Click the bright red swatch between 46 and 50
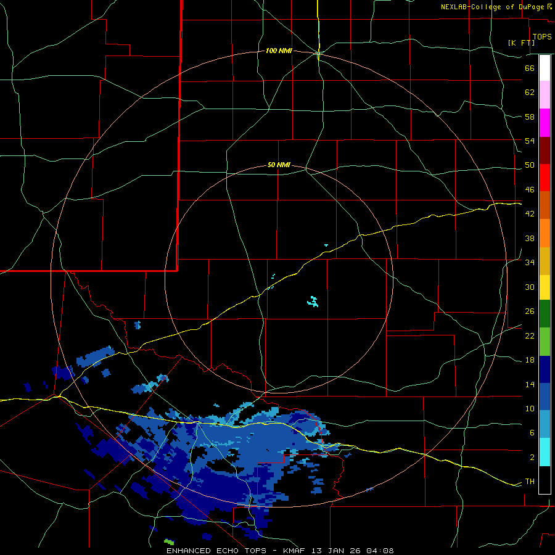The width and height of the screenshot is (555, 555). tap(545, 178)
